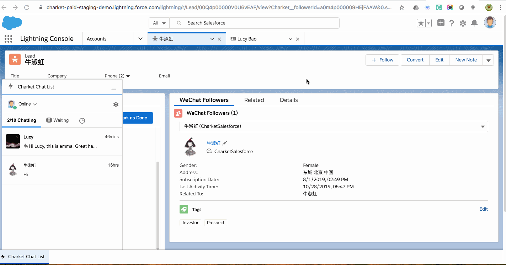Click the Related To value 牛淑虹
Viewport: 506px width, 265px height.
point(310,194)
